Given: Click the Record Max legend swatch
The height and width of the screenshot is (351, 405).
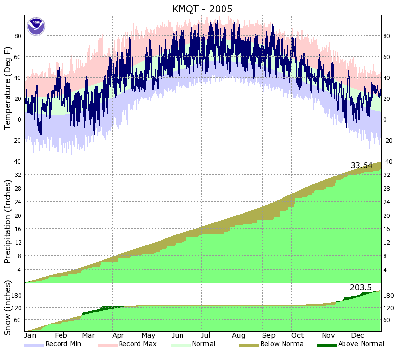Looking at the screenshot, I should [x=107, y=345].
